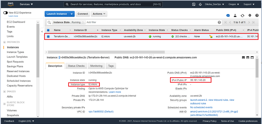Toggle the Terraform-Server row checkbox

pyautogui.click(x=48, y=36)
